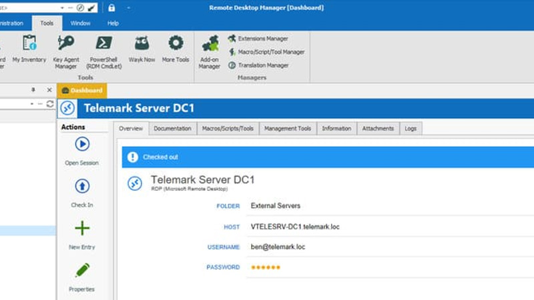
Task: Open entry Properties pencil icon
Action: pos(82,271)
